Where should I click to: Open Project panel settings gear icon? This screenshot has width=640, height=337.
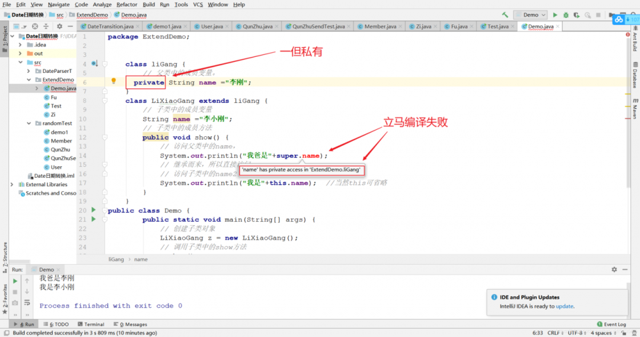click(x=60, y=26)
